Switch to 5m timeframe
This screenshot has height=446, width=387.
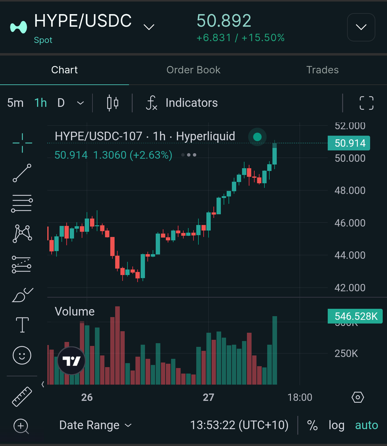(x=15, y=103)
